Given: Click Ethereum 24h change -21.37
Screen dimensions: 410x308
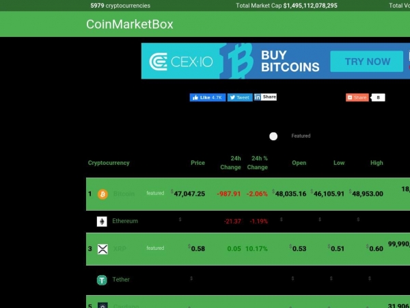Looking at the screenshot, I should 232,221.
